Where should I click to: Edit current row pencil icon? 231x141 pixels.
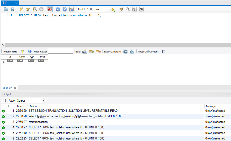85,51
